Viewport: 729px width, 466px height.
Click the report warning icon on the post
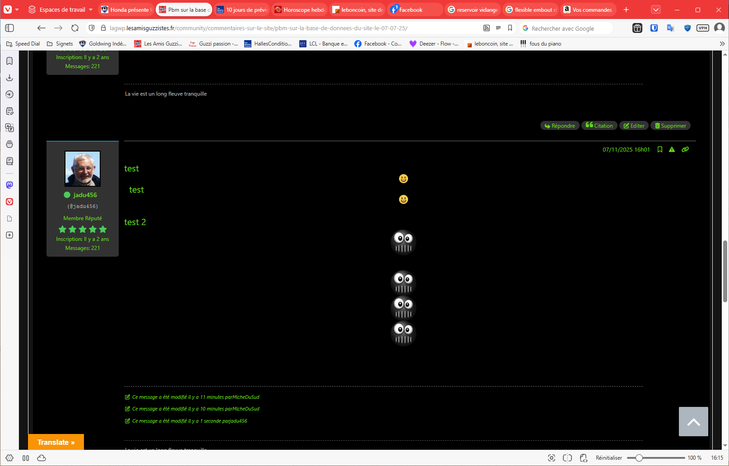tap(672, 150)
